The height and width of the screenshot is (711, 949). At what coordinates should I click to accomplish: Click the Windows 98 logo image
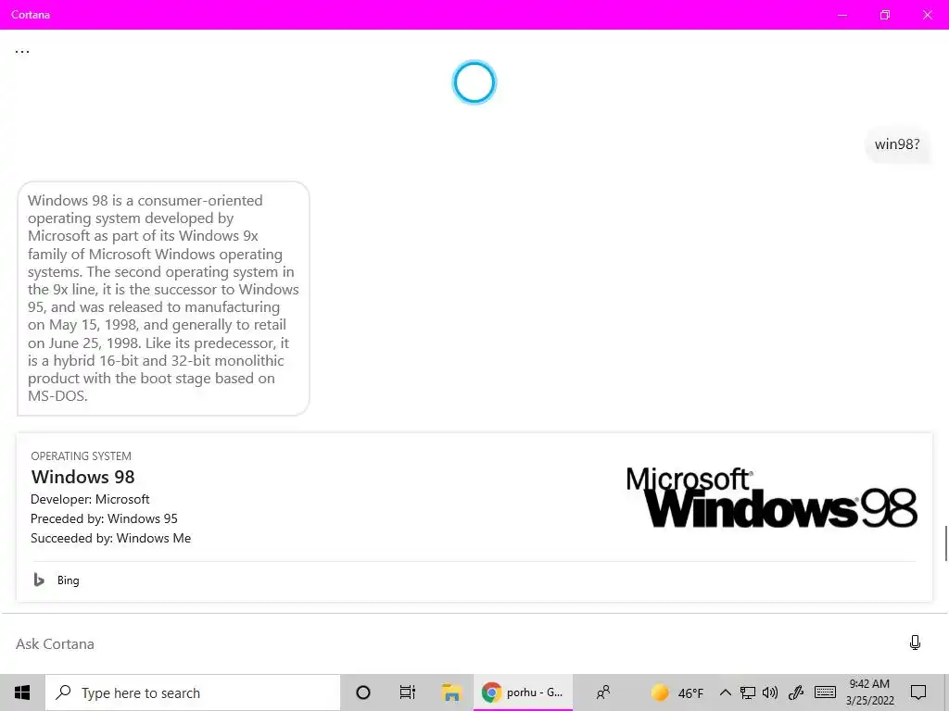click(x=772, y=497)
